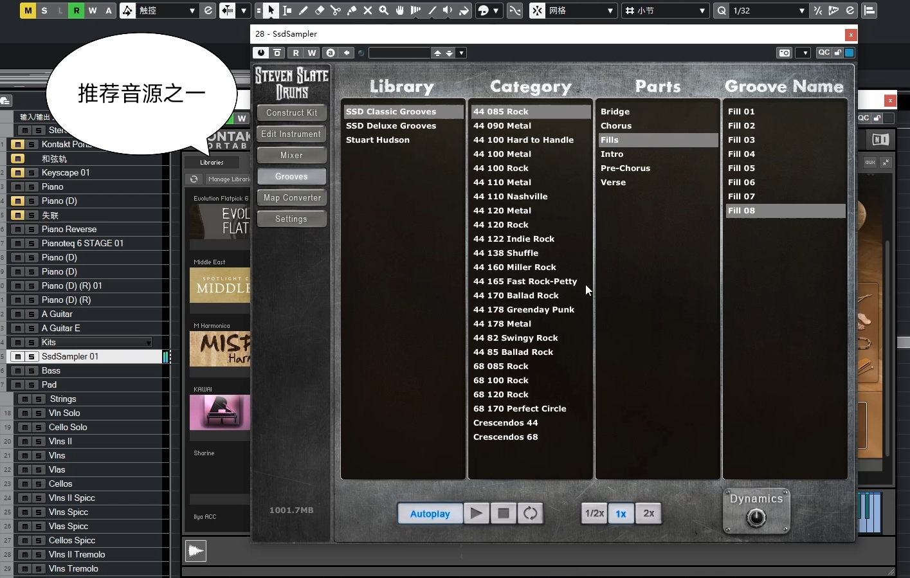Click the Kontakt refresh libraries icon
The width and height of the screenshot is (910, 578).
pyautogui.click(x=194, y=179)
